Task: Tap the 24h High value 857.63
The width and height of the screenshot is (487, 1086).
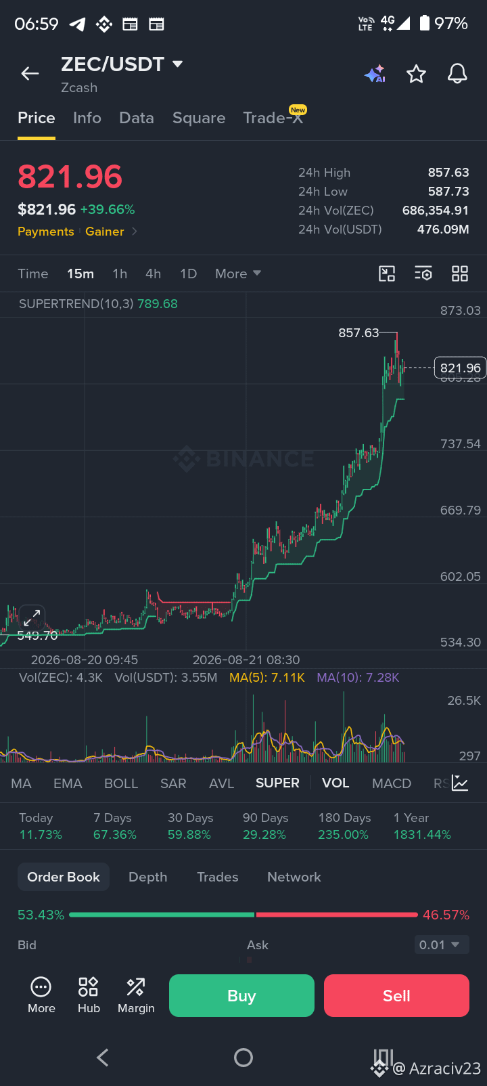Action: click(x=448, y=173)
